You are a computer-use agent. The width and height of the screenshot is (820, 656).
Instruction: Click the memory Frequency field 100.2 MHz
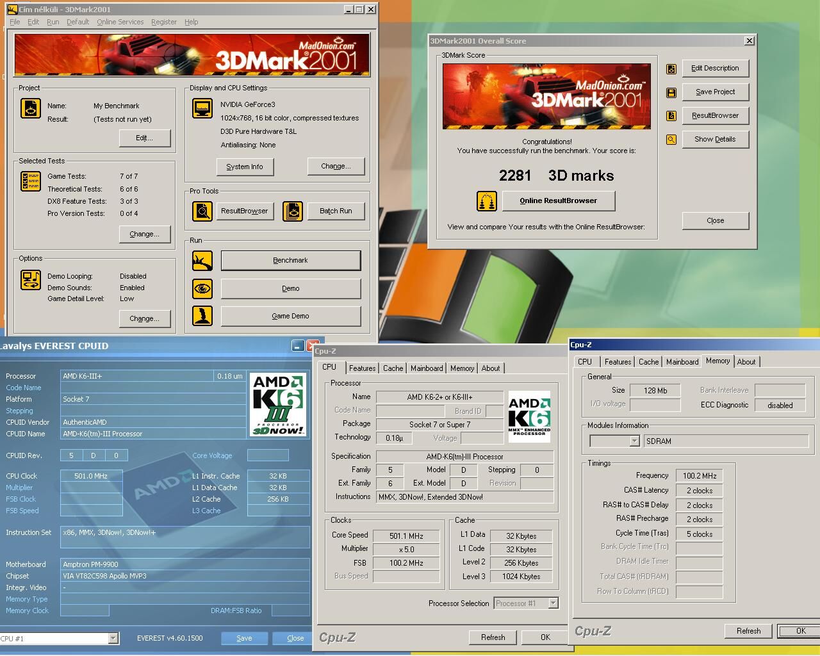pos(699,476)
